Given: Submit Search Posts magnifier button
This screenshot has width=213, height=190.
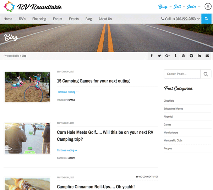Looking at the screenshot, I should (206, 74).
